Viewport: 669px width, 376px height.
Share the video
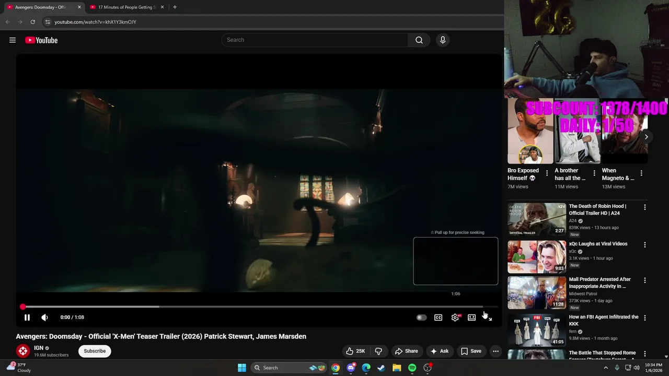[407, 351]
